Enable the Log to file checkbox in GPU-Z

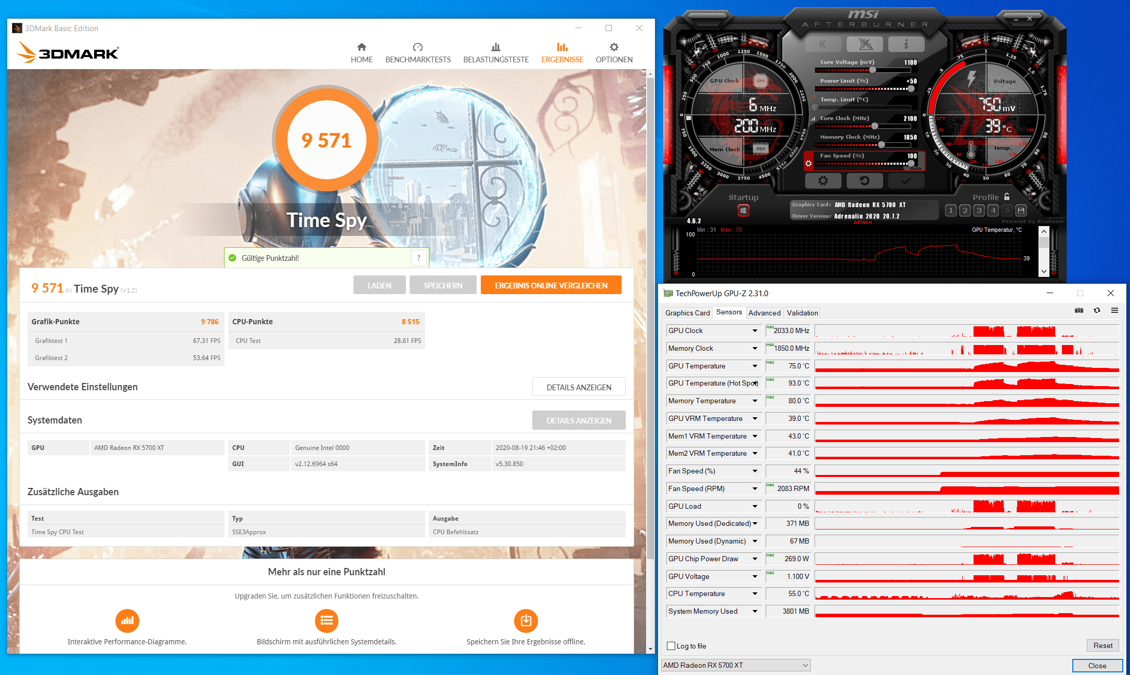point(671,646)
